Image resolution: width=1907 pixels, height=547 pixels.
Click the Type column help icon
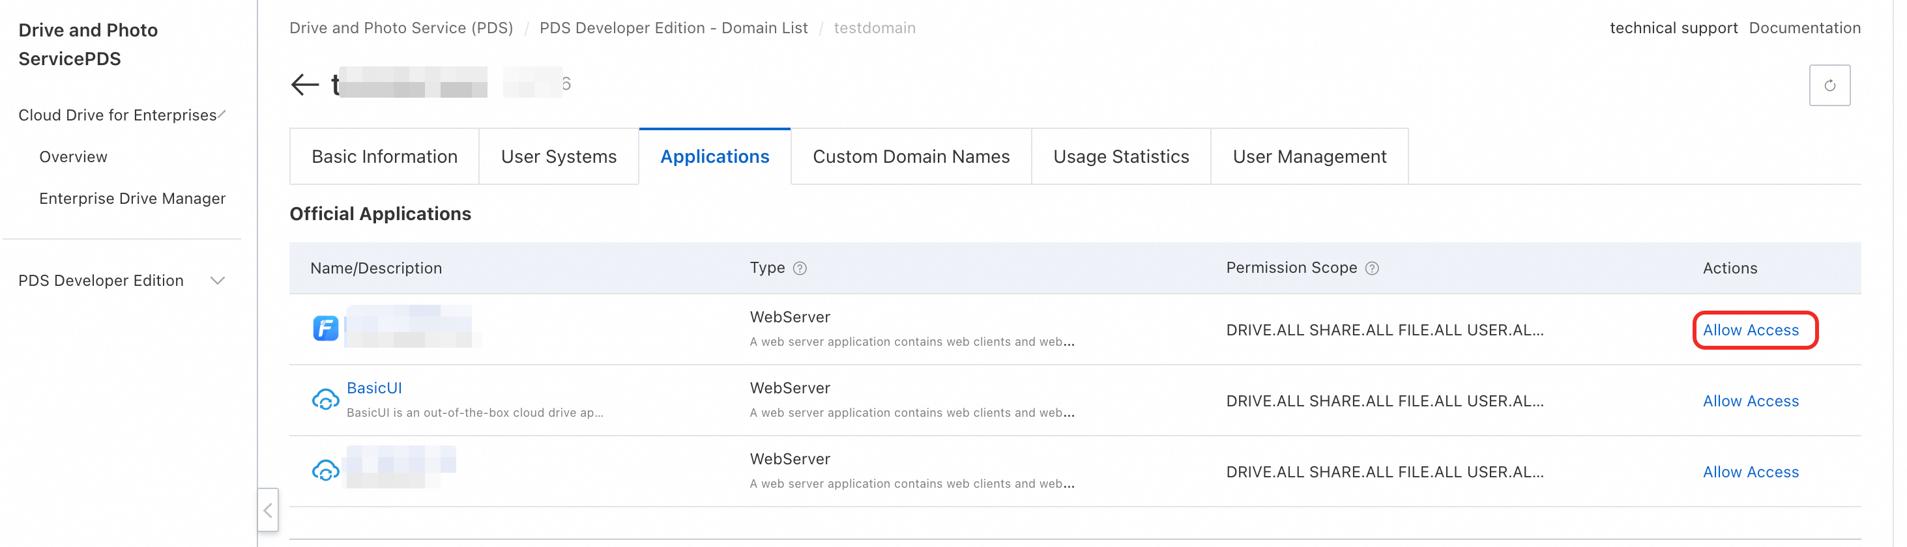tap(800, 268)
